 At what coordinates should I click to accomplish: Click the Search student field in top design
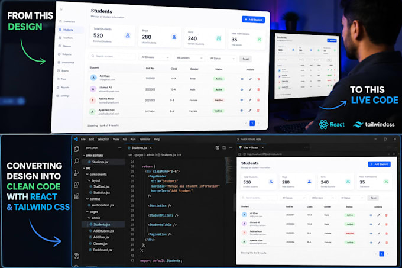(x=112, y=56)
